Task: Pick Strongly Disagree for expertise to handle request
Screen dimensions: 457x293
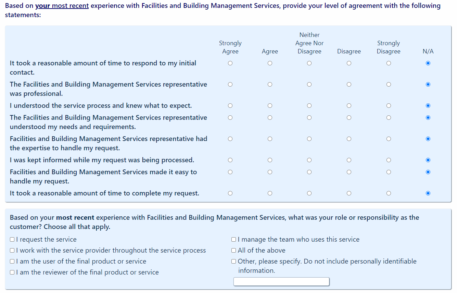Action: coord(389,139)
